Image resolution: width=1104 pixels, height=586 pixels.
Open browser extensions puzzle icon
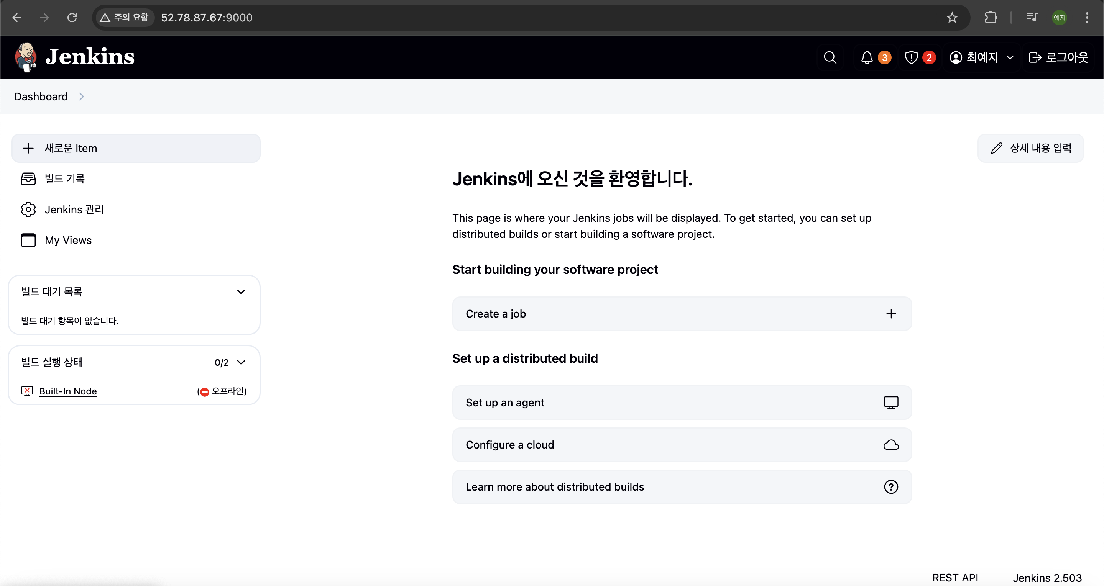pos(991,18)
